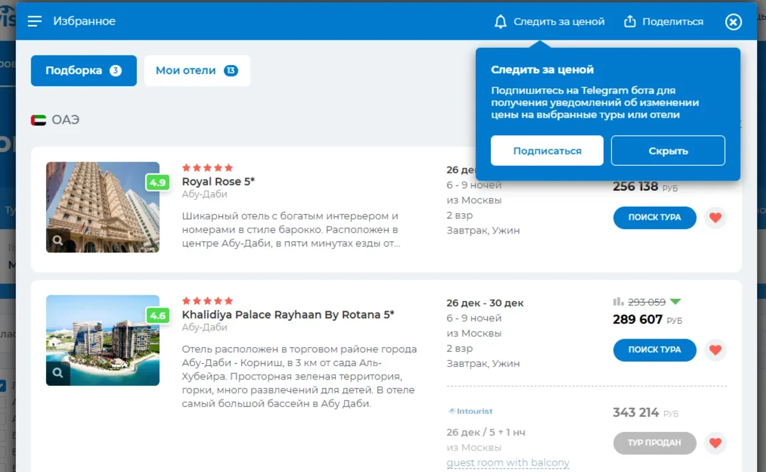Zoom the Royal Rose photo via magnifier icon
This screenshot has height=472, width=766.
click(58, 240)
